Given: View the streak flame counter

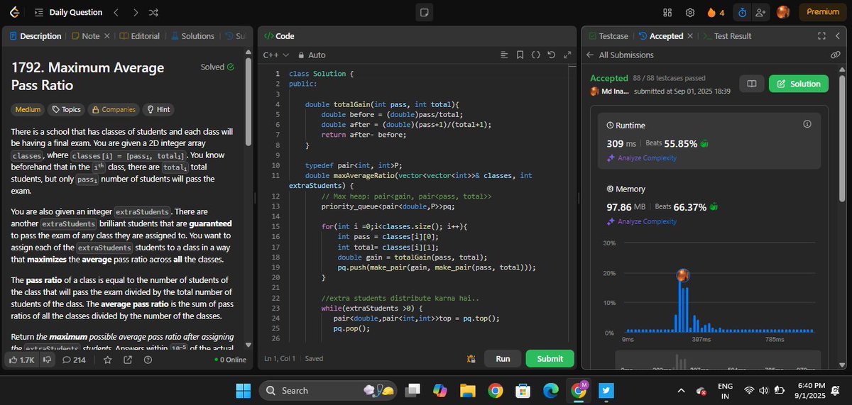Looking at the screenshot, I should tap(716, 12).
